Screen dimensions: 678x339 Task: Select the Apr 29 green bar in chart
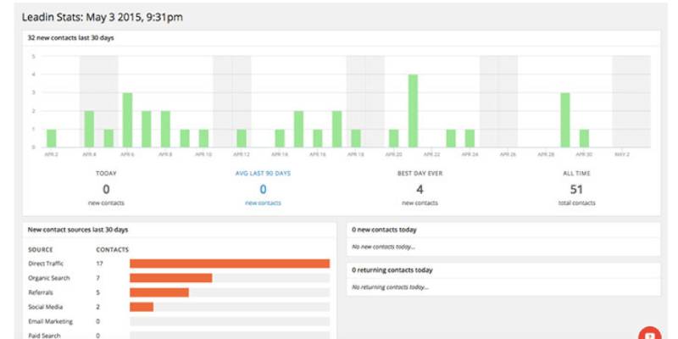tap(565, 120)
